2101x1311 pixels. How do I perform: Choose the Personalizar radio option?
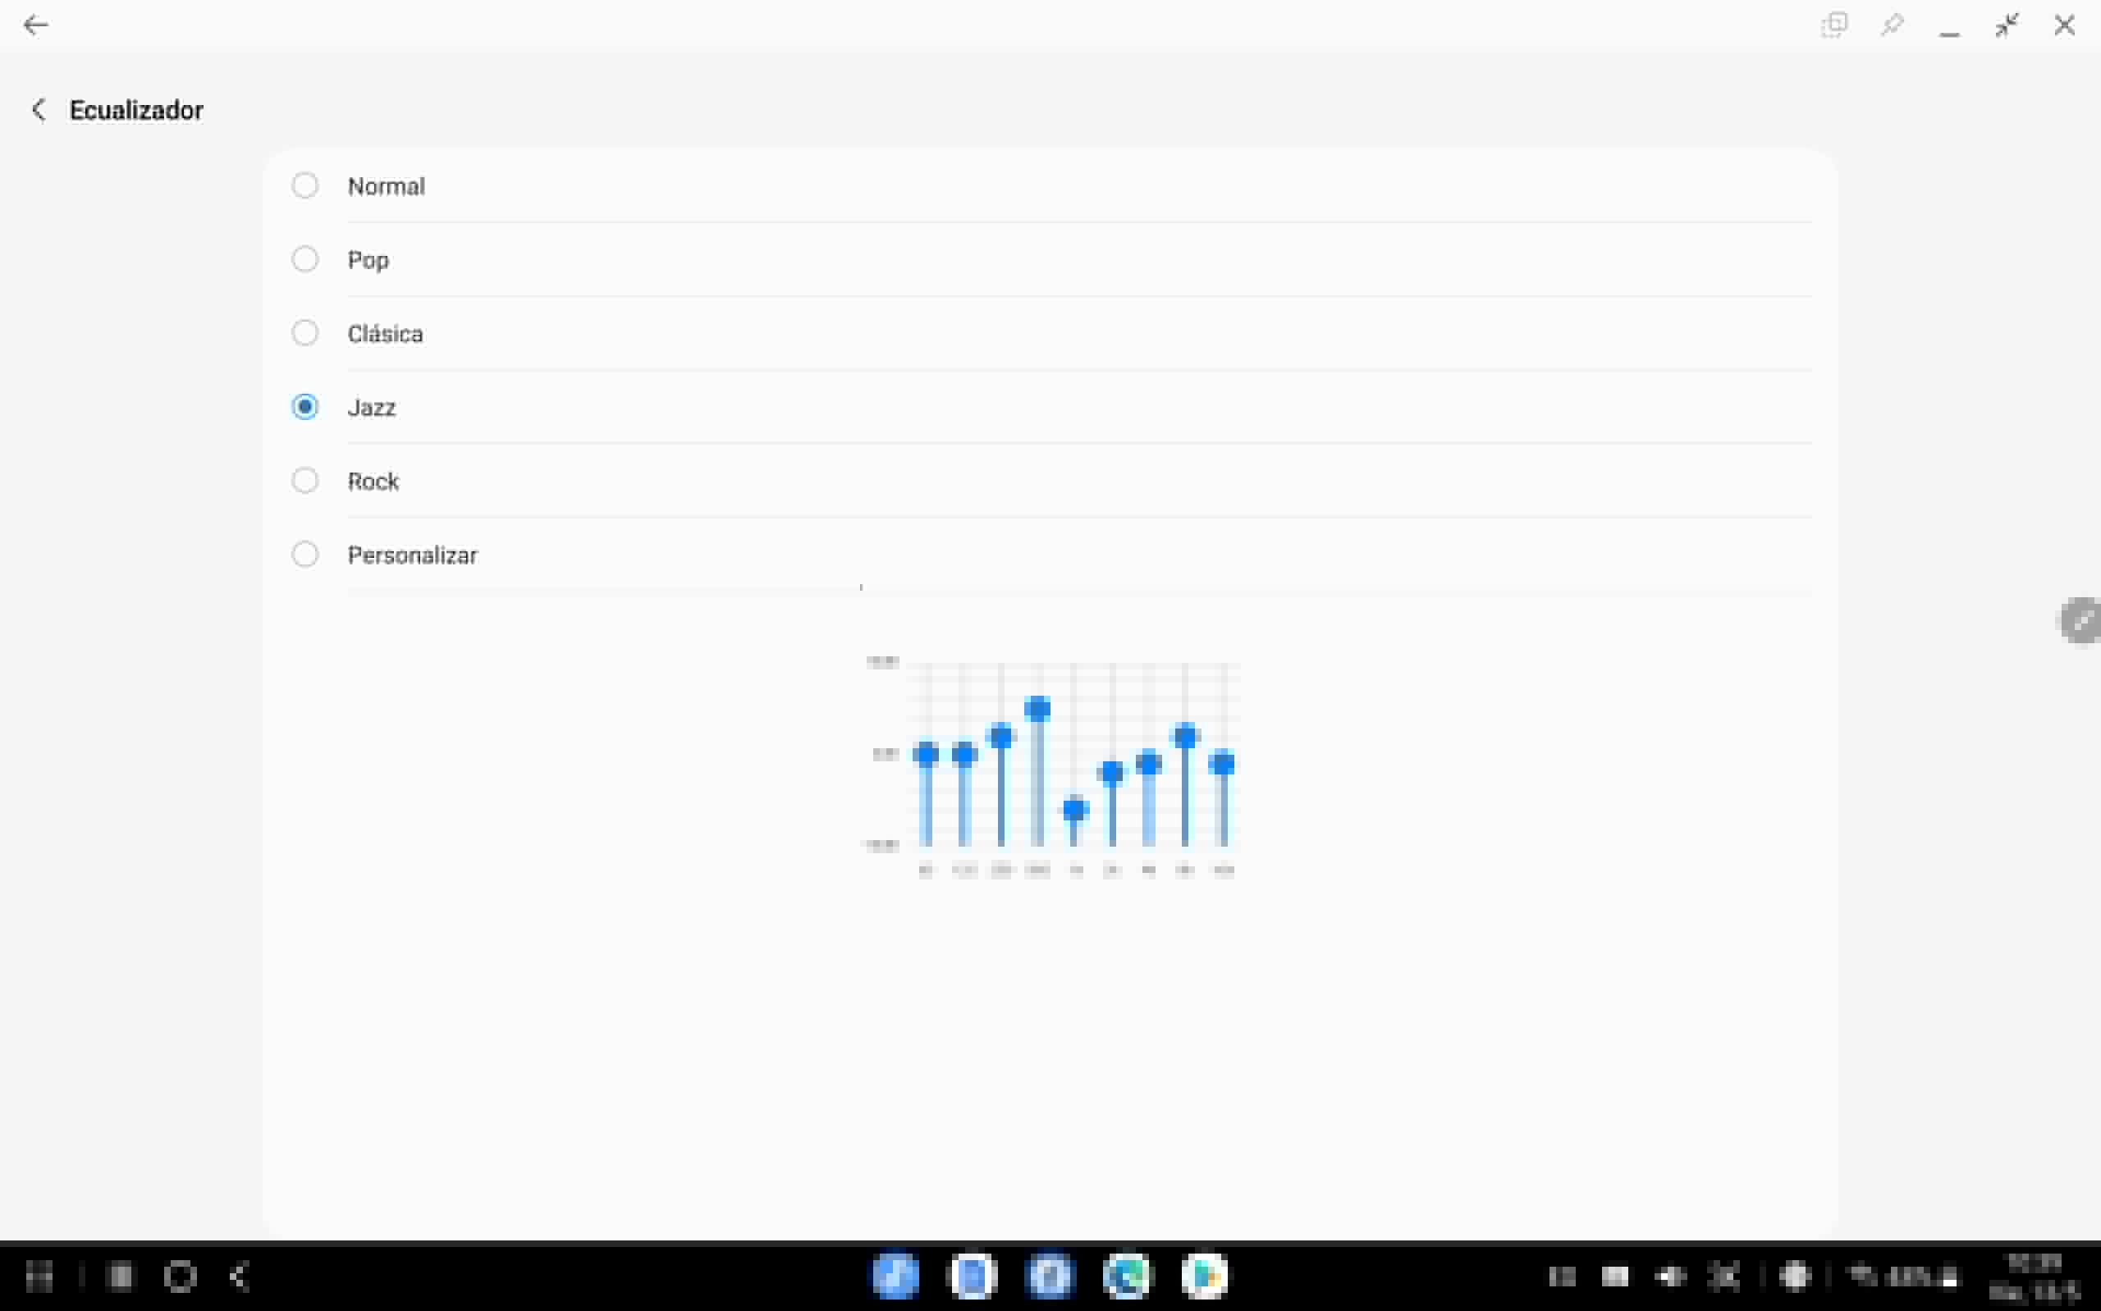click(304, 554)
